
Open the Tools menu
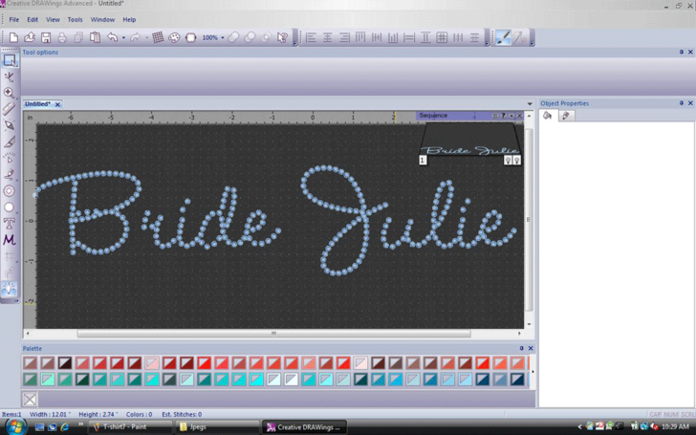[75, 19]
